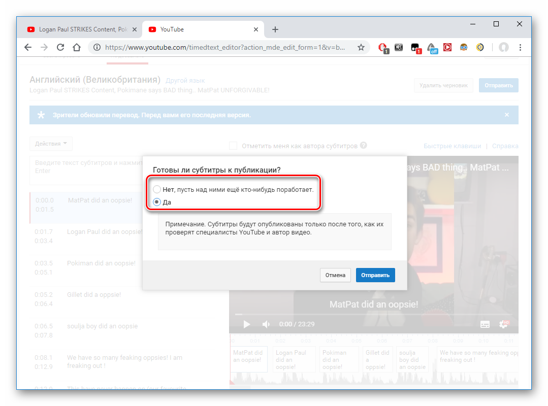Open Chrome three-dot menu
Viewport: 548px width, 406px height.
[x=520, y=47]
